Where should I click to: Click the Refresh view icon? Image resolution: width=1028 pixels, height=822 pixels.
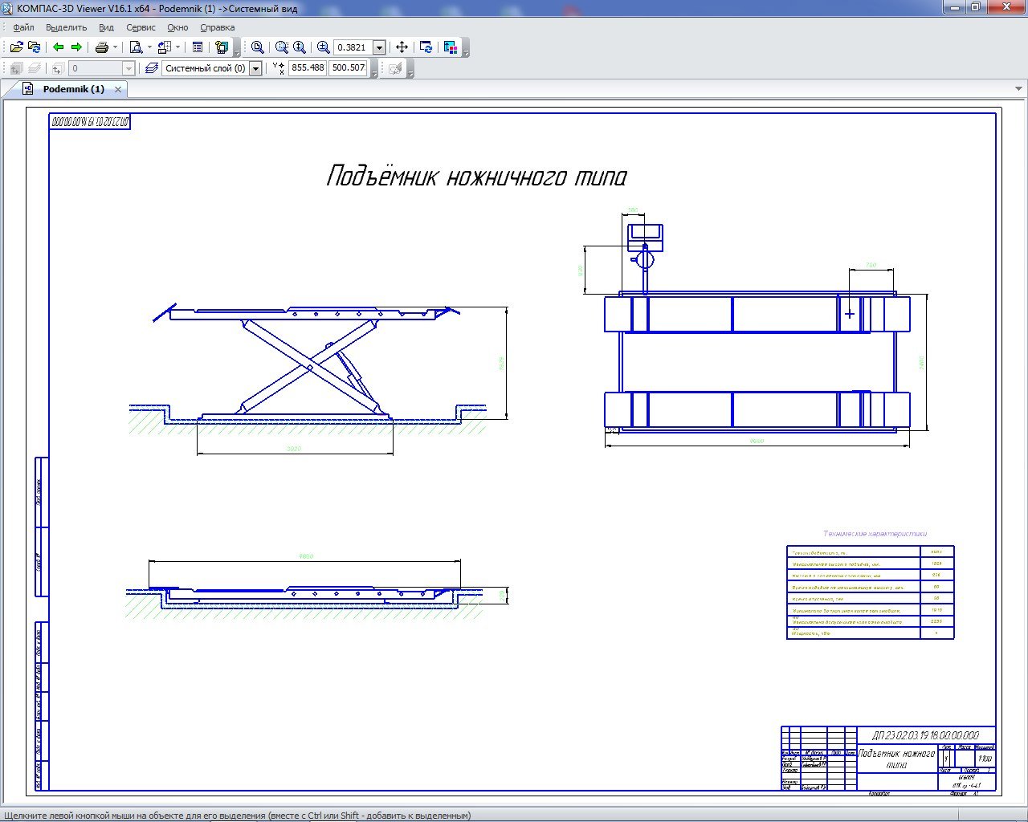click(426, 47)
